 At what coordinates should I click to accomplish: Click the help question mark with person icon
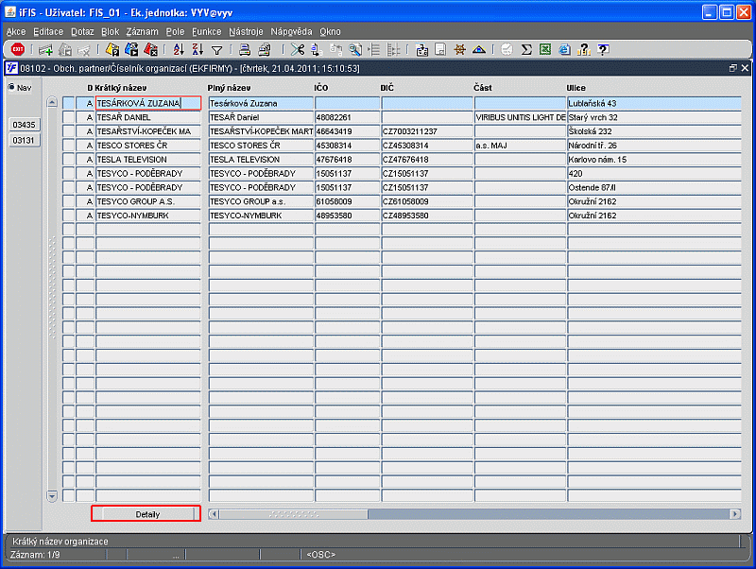click(x=583, y=49)
